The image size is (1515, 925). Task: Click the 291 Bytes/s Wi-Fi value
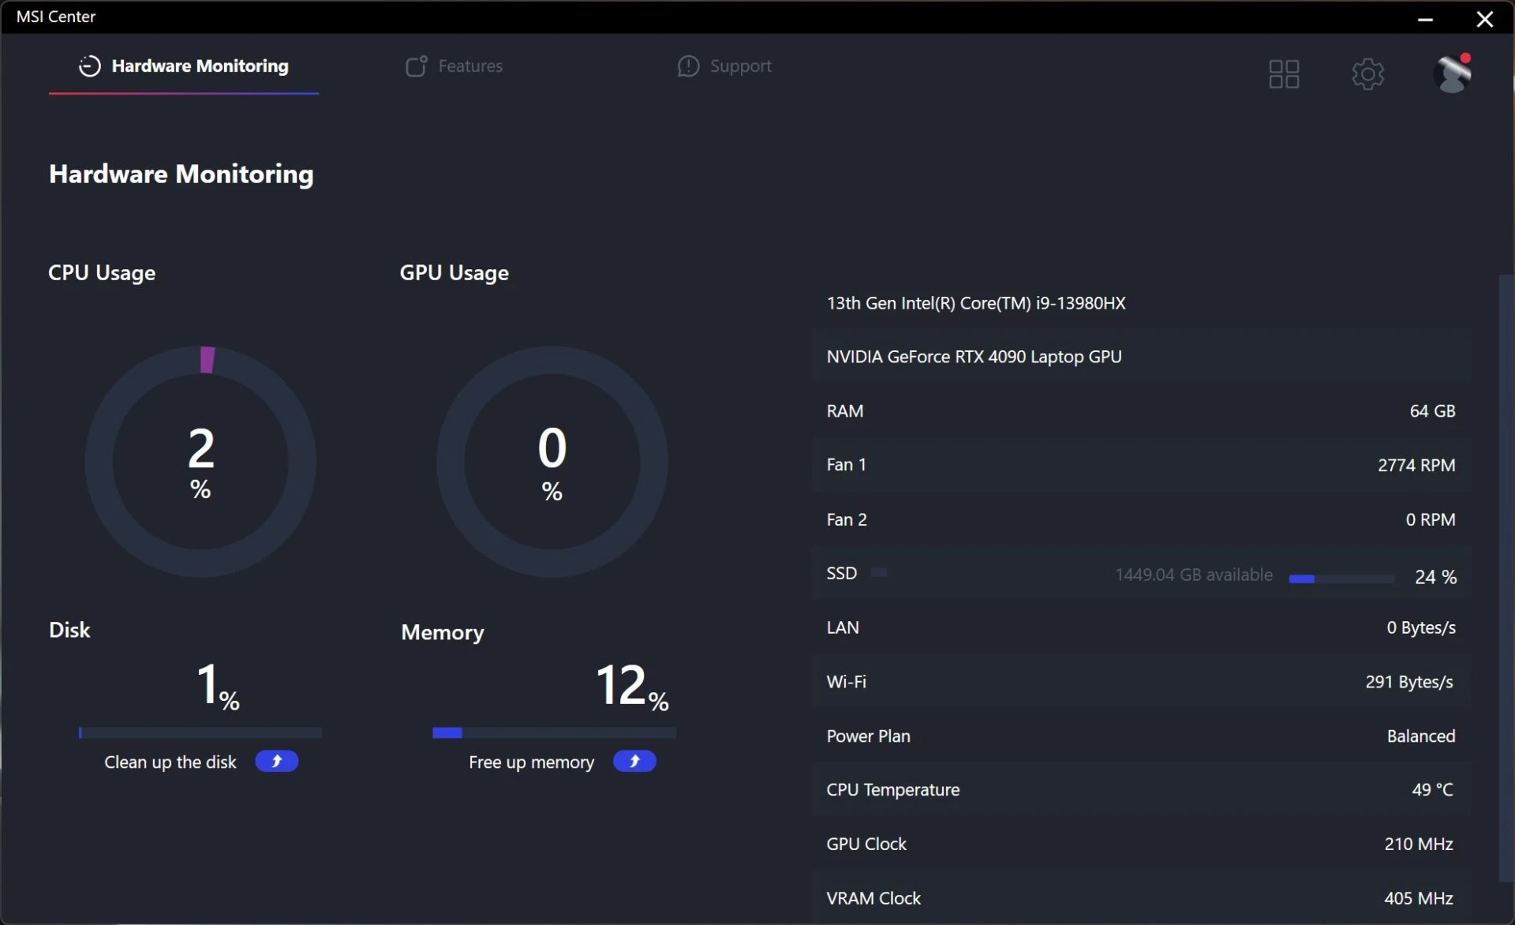point(1409,682)
